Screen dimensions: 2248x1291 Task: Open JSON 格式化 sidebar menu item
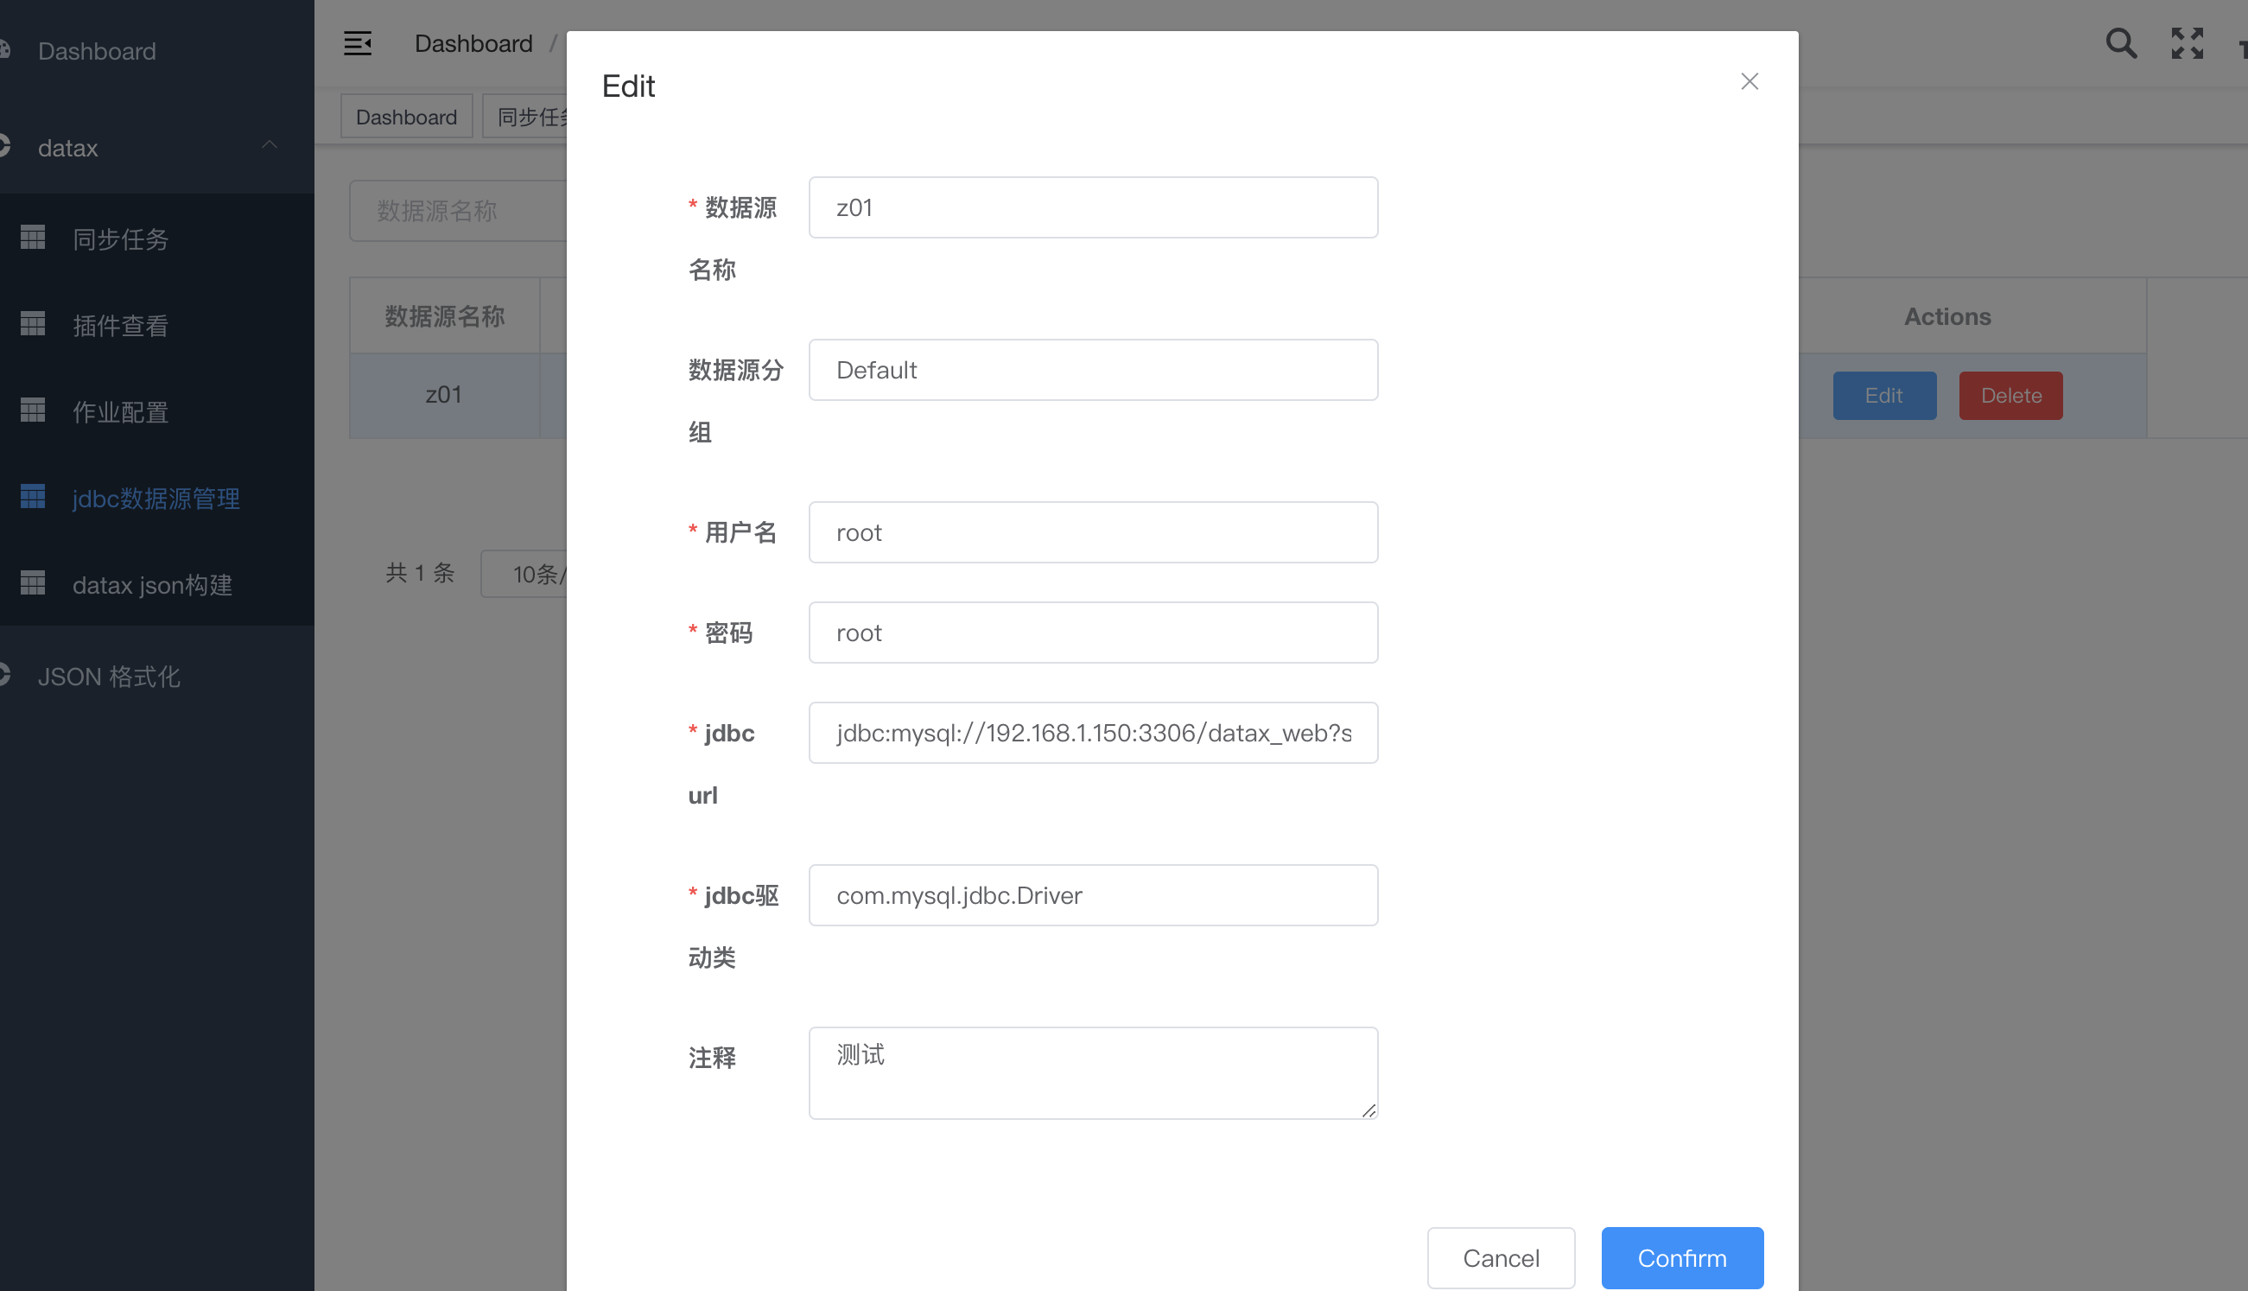pyautogui.click(x=109, y=677)
